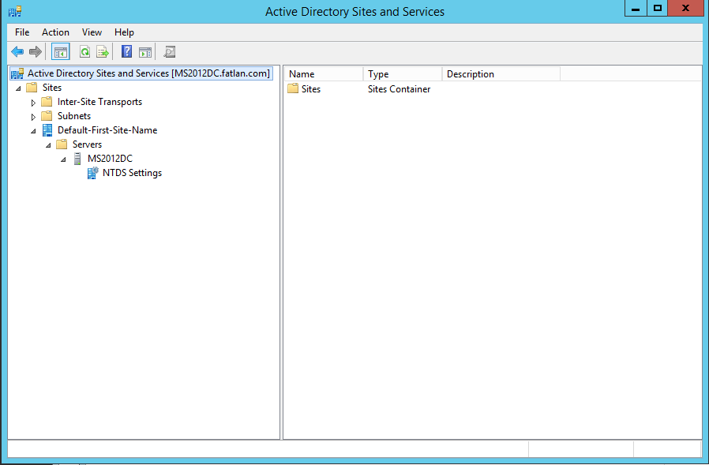Click the Find toolbar icon
The width and height of the screenshot is (709, 465).
click(170, 52)
